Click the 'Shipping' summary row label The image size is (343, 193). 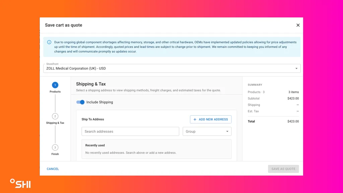[254, 105]
